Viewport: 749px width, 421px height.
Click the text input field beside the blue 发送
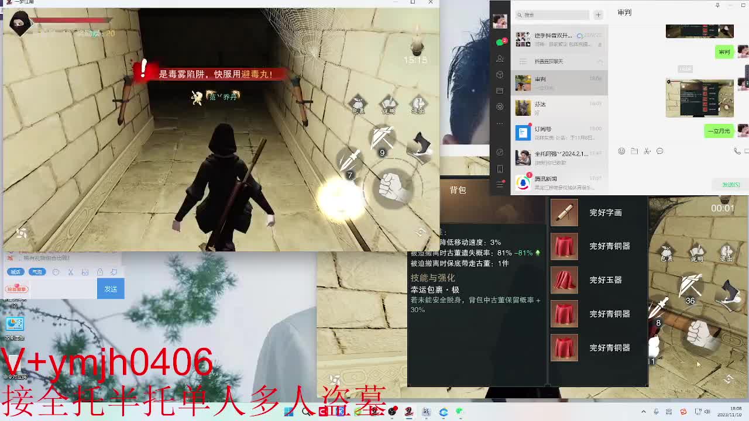[63, 289]
